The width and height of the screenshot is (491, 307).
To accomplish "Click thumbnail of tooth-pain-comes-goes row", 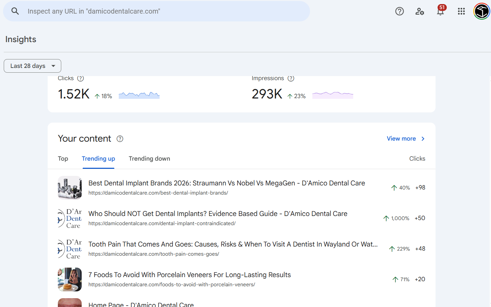I will (70, 249).
